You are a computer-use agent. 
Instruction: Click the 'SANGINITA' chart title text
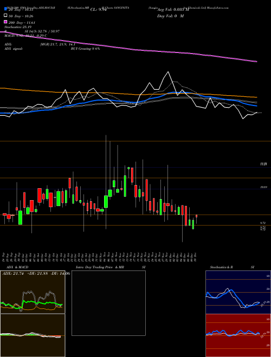coord(121,8)
